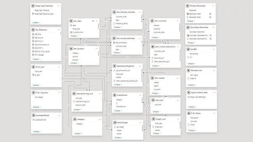Toggle hidden icon beside Secondary Parameter Fields
Image resolution: width=253 pixels, height=142 pixels.
211,35
